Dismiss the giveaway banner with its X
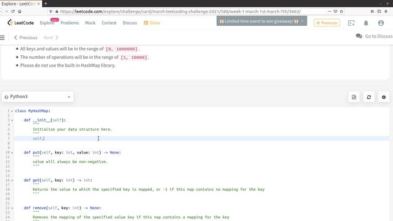393x221 pixels. (302, 21)
